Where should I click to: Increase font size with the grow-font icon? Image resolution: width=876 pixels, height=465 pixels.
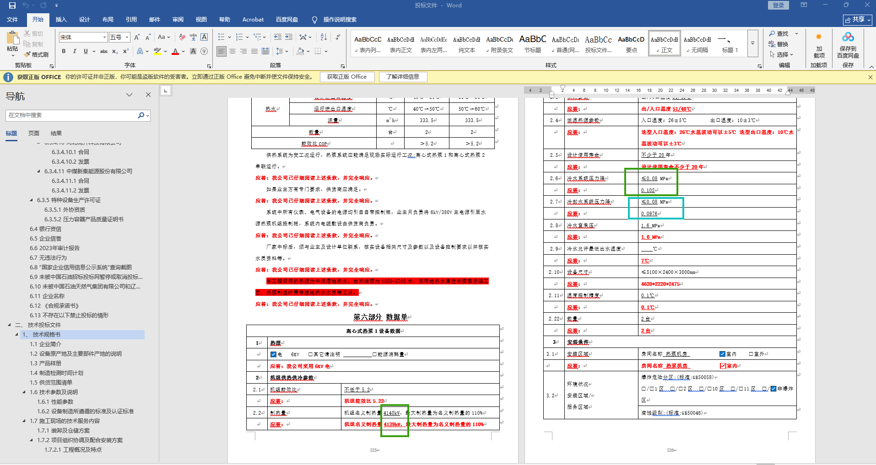(x=137, y=37)
